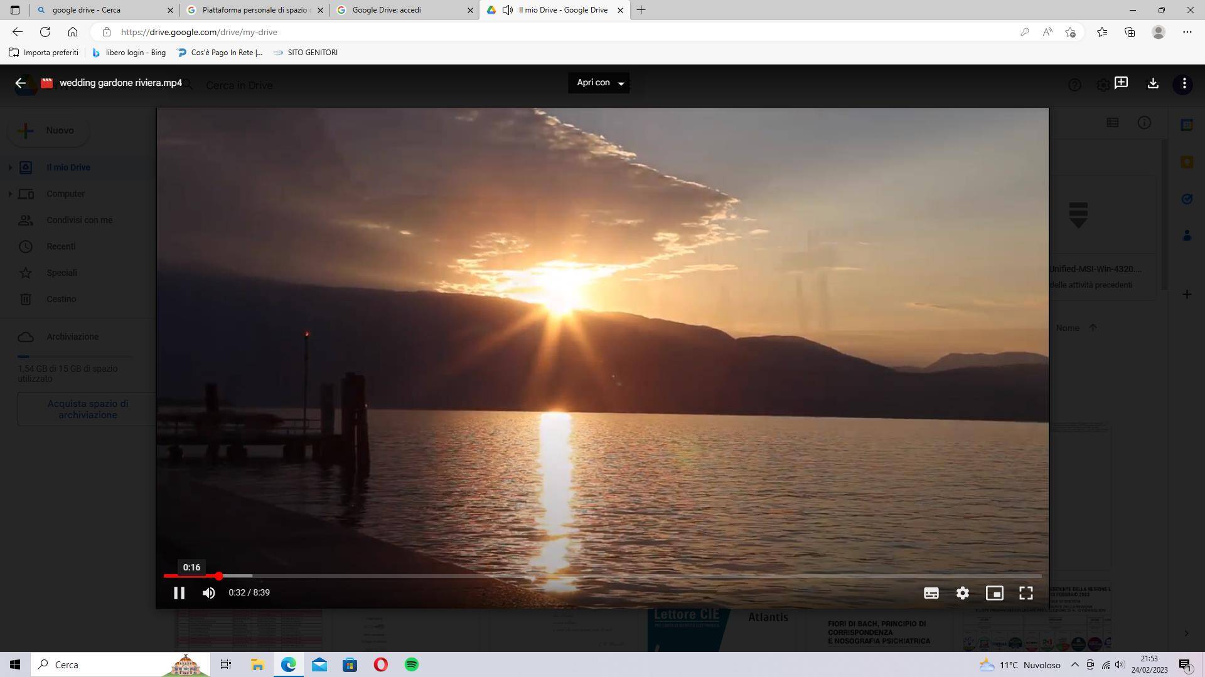Enter fullscreen video playback
The width and height of the screenshot is (1205, 677).
(1026, 592)
